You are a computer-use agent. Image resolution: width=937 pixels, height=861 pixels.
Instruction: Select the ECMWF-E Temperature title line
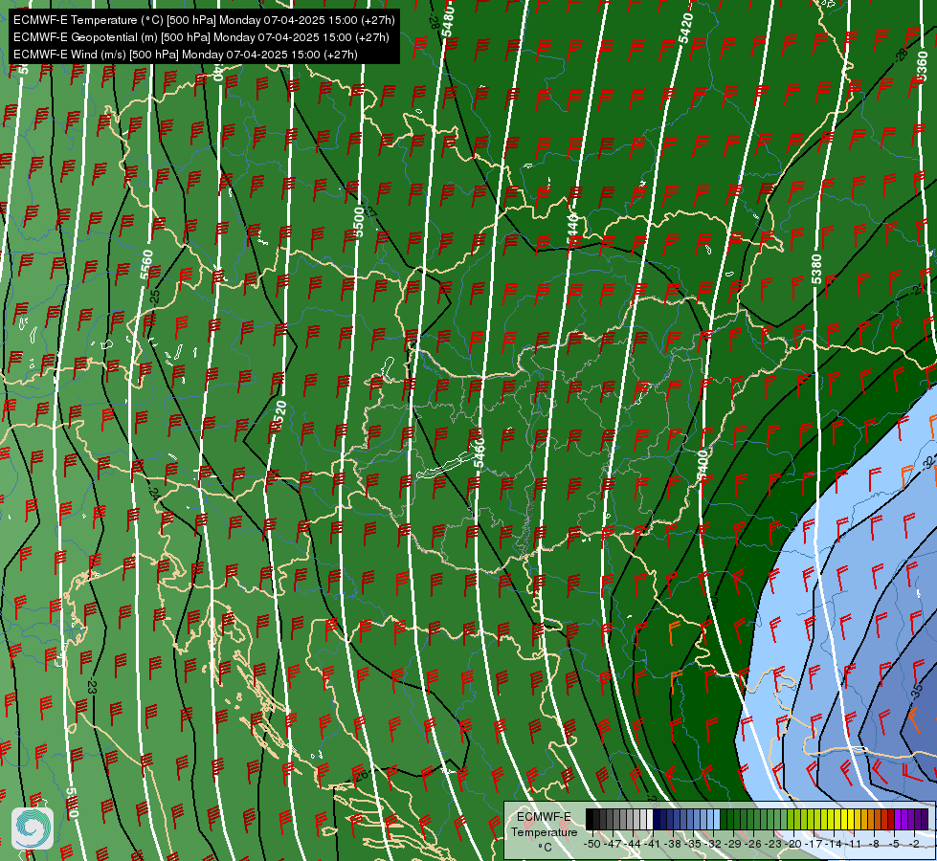pos(204,20)
